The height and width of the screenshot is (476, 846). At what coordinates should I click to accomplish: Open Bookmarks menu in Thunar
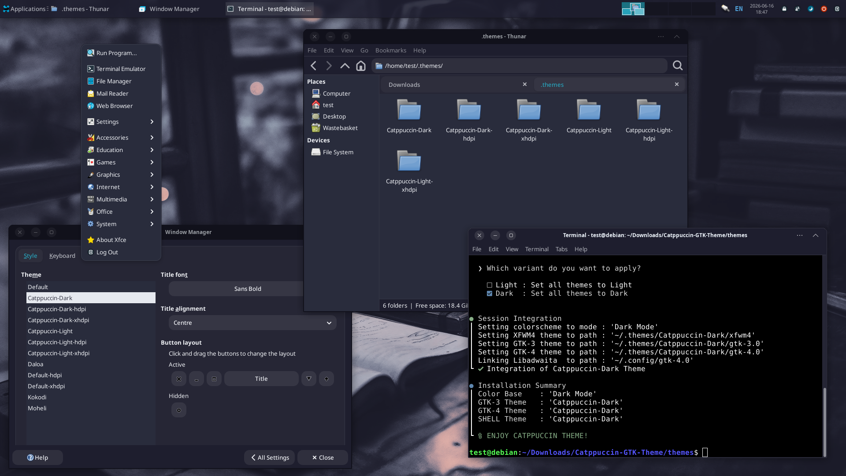click(390, 50)
